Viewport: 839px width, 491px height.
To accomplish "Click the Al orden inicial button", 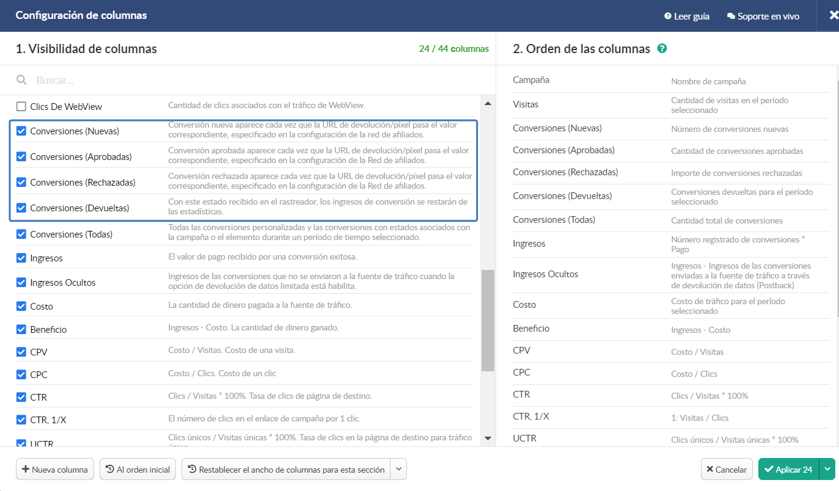I will pos(138,470).
